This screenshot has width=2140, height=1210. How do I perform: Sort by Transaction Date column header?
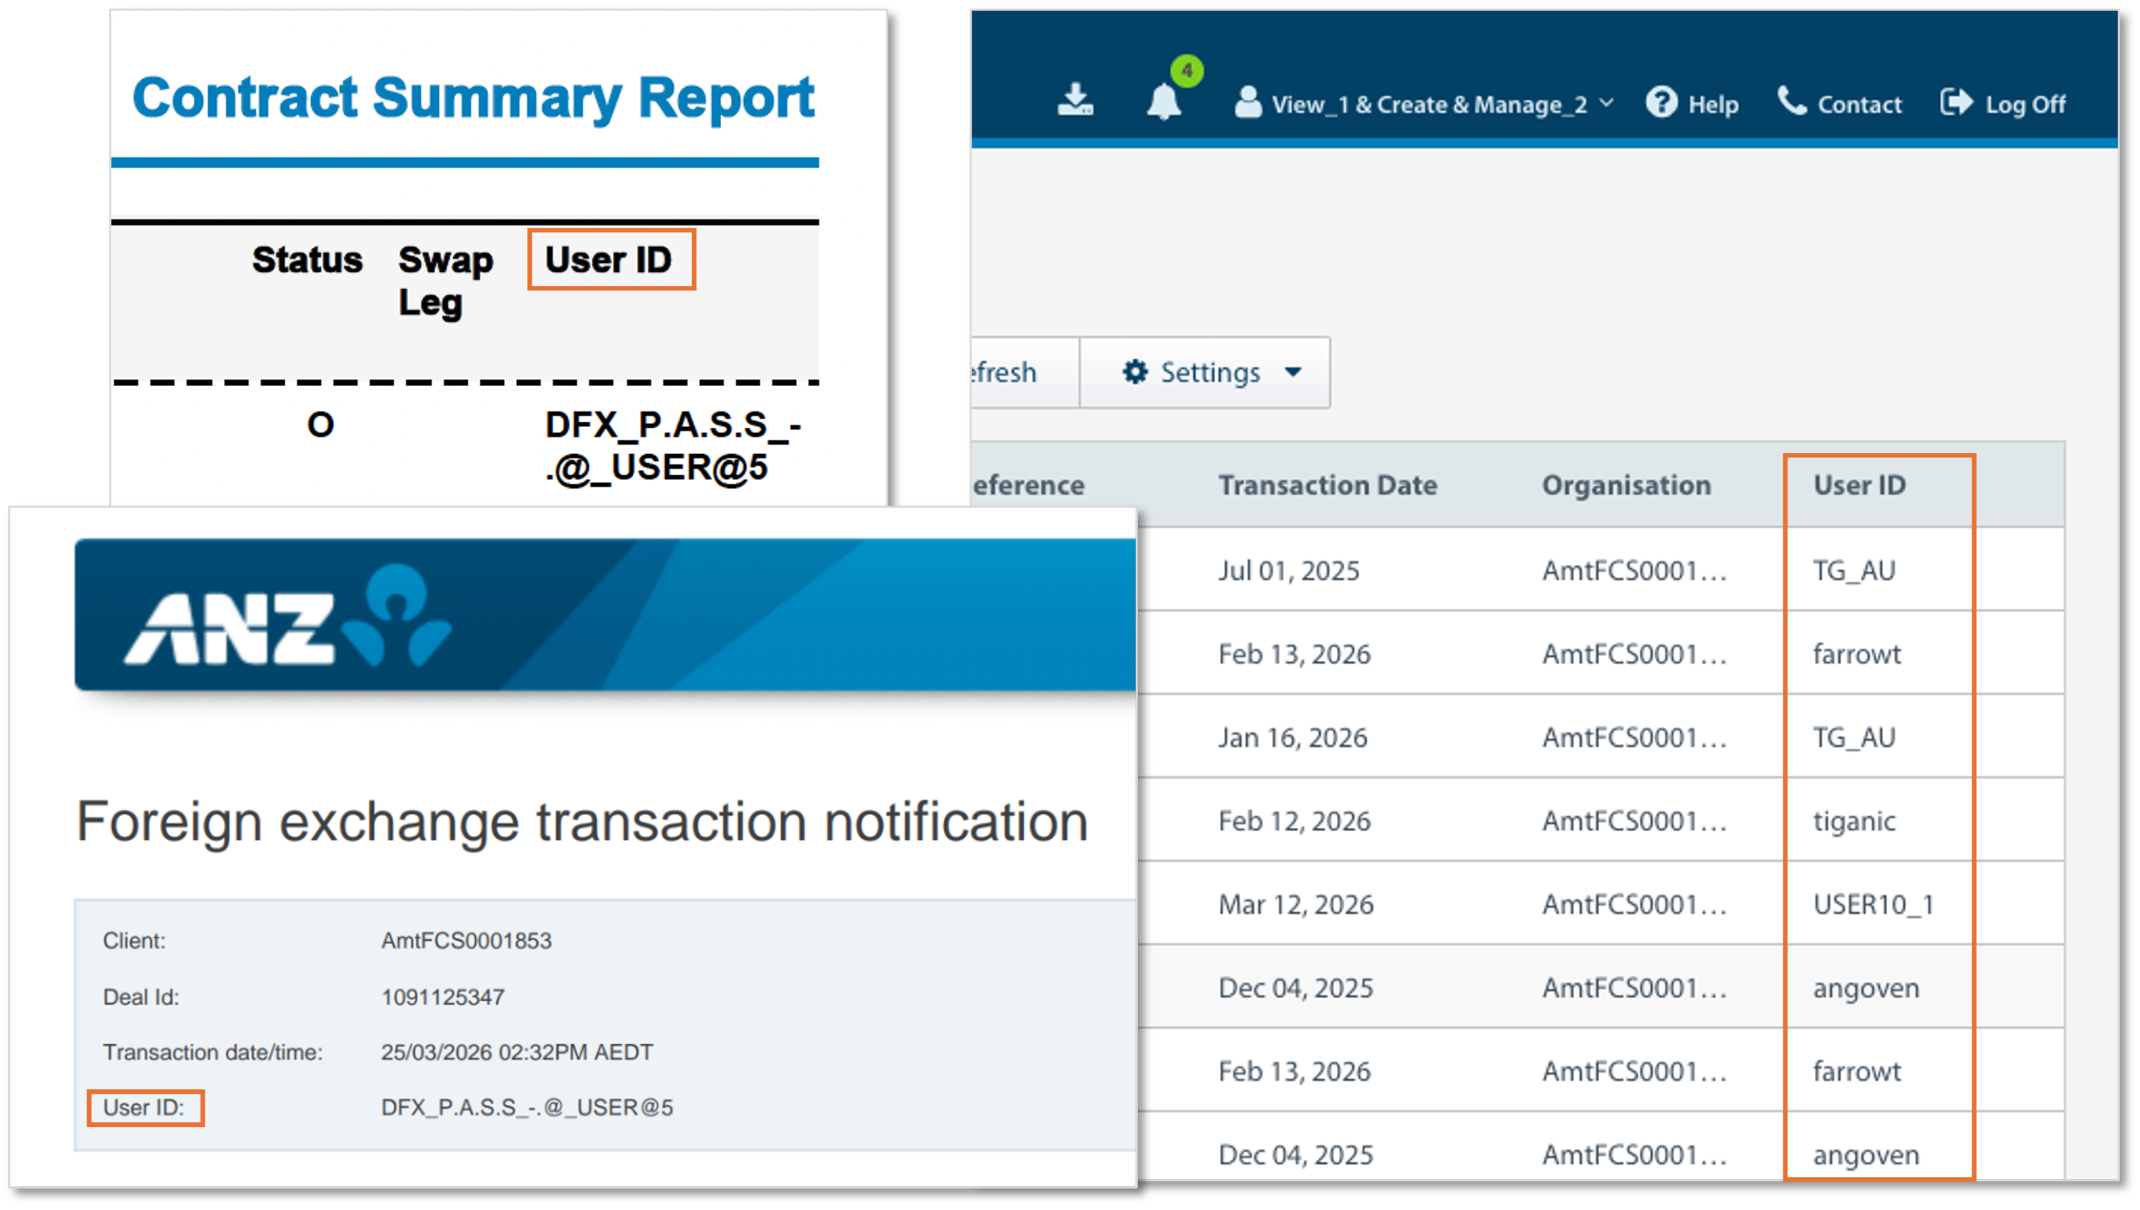(1327, 485)
